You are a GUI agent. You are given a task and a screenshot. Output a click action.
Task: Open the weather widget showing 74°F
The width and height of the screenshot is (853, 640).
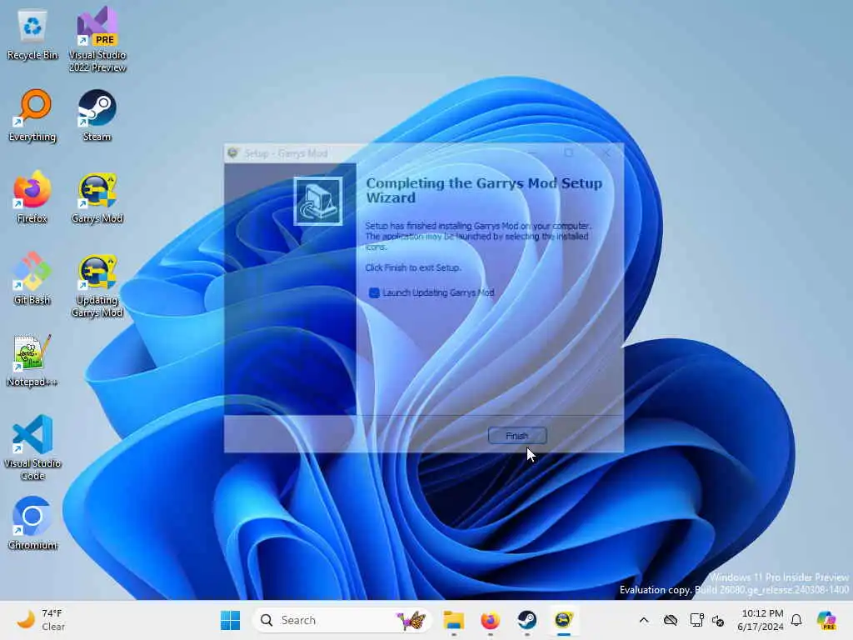[x=40, y=620]
